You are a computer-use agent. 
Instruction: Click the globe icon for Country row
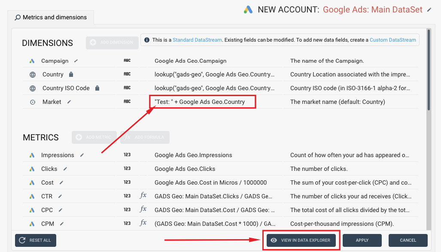pos(33,75)
